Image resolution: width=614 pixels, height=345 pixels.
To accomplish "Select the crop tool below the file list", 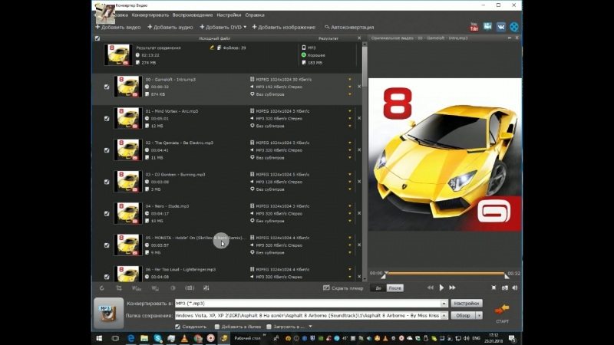I will (x=117, y=288).
